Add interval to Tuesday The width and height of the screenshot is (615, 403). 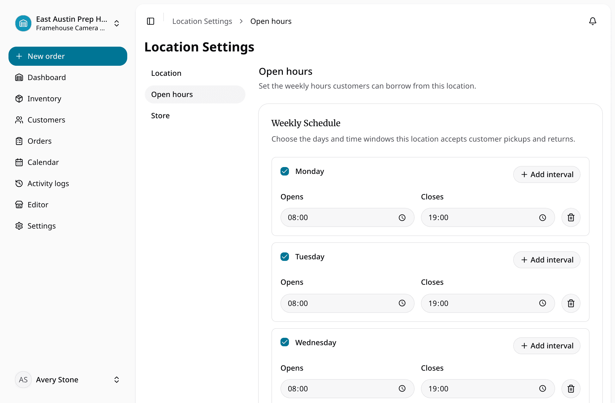pyautogui.click(x=547, y=260)
